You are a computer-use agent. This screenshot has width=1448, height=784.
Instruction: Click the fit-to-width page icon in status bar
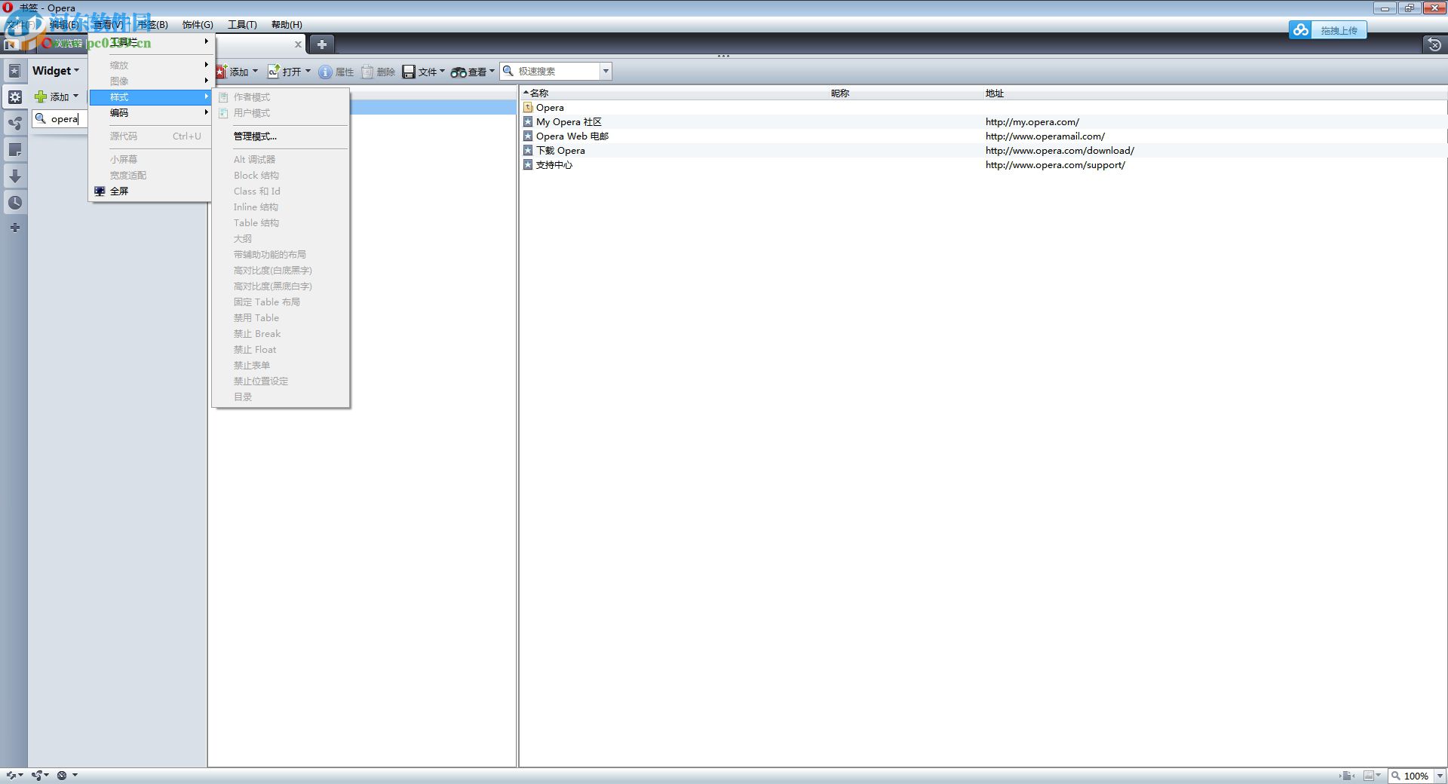tap(1346, 775)
